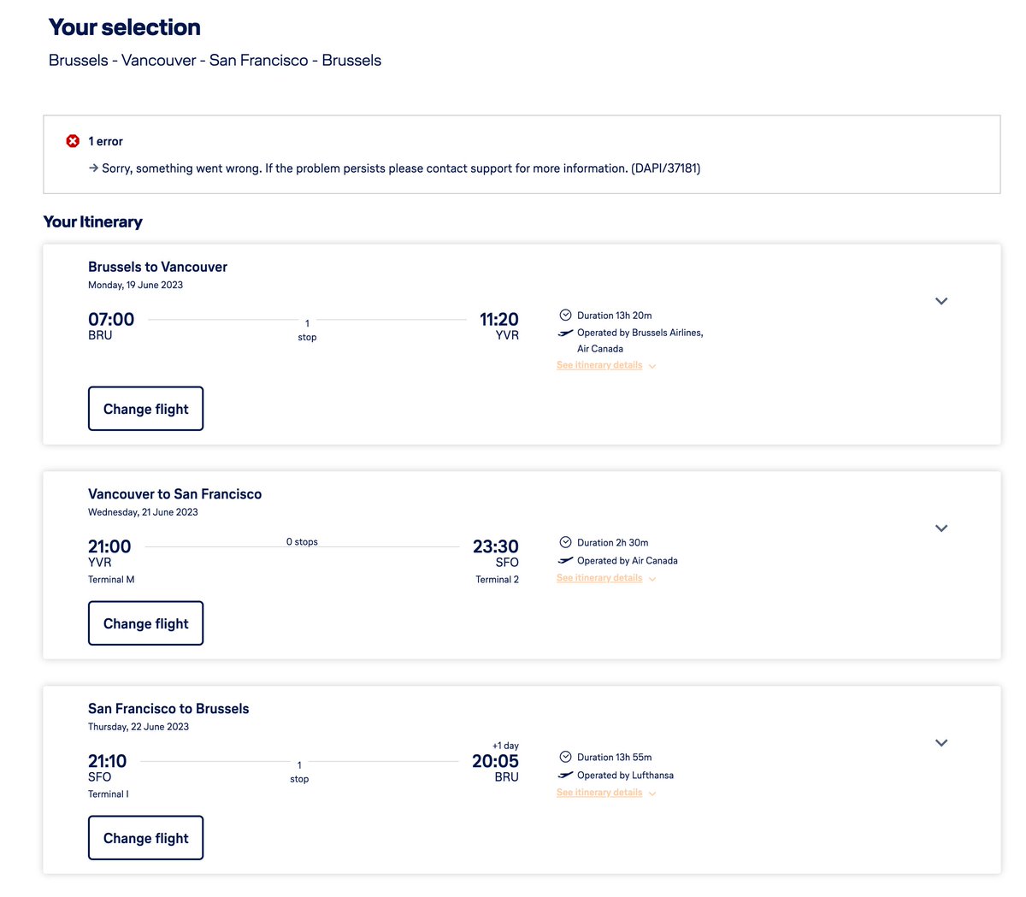The height and width of the screenshot is (897, 1026).
Task: Open itinerary details arrow for Brussels to Vancouver
Action: tap(652, 366)
